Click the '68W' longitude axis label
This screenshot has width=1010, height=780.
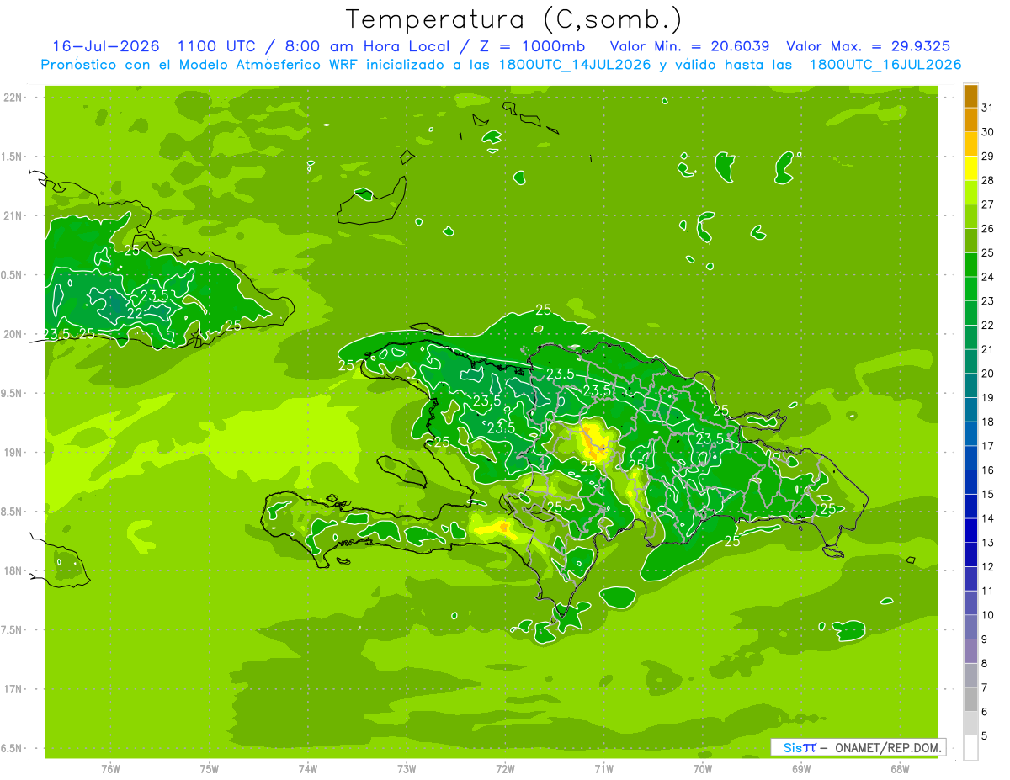coord(900,769)
